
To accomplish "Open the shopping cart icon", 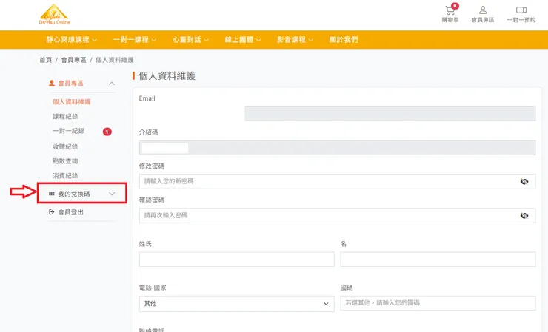I will [x=450, y=10].
